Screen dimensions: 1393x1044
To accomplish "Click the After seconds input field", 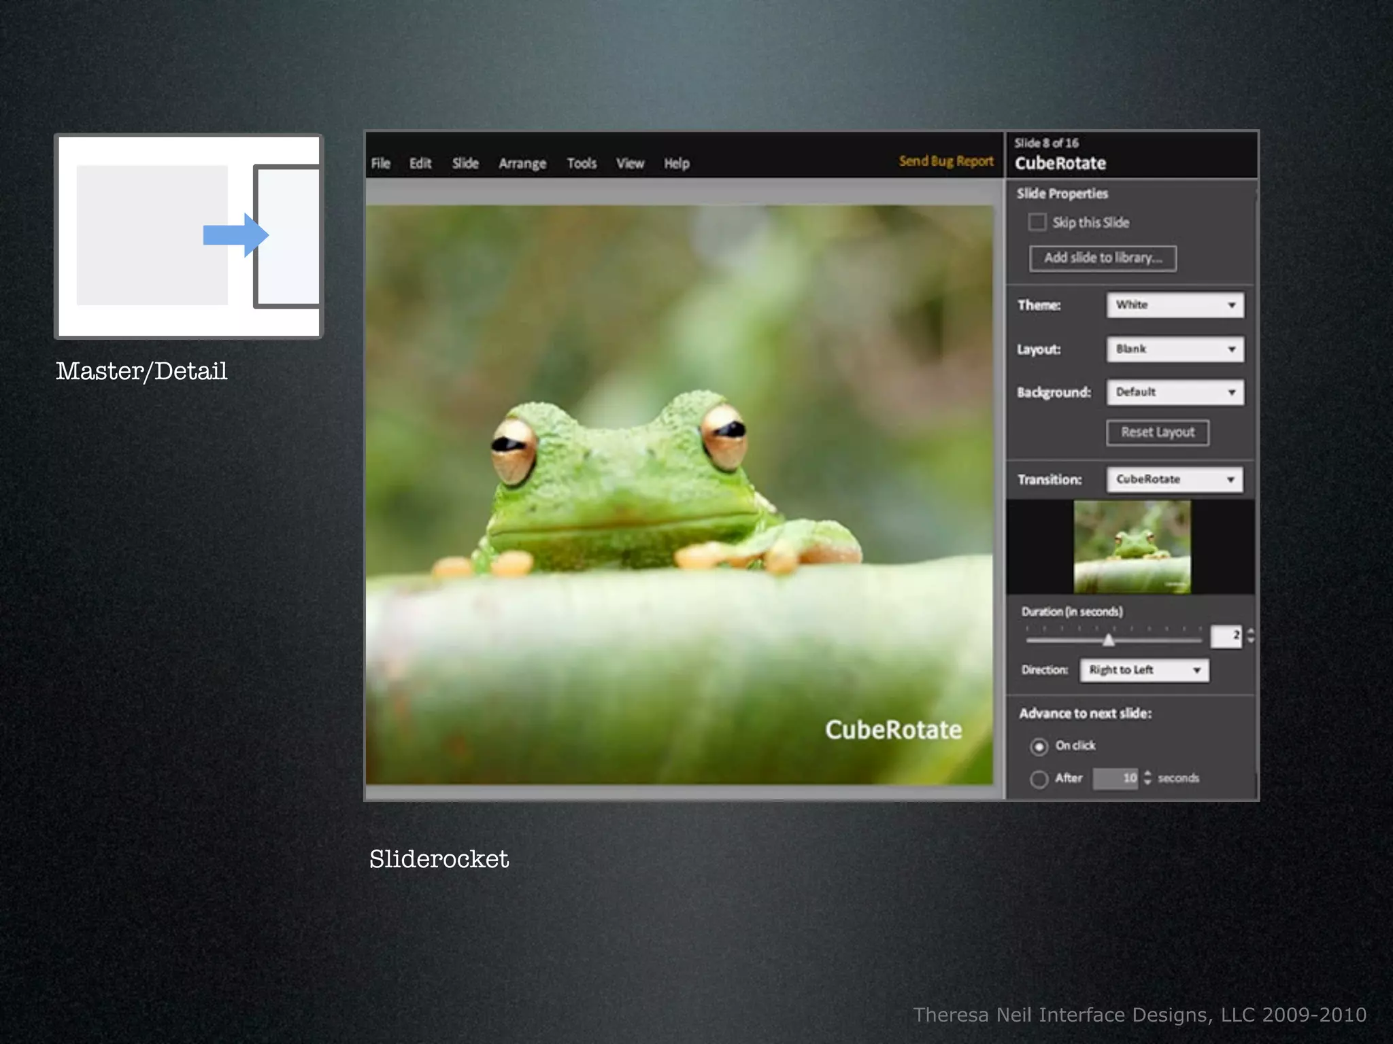I will point(1114,778).
